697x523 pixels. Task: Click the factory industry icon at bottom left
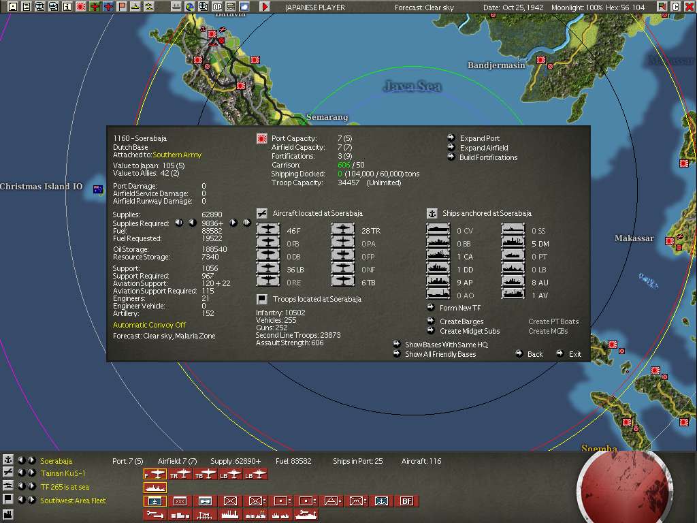pyautogui.click(x=7, y=514)
